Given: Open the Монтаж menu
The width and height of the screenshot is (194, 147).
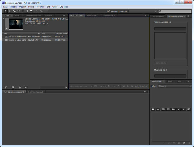Looking at the screenshot, I should click(40, 6).
